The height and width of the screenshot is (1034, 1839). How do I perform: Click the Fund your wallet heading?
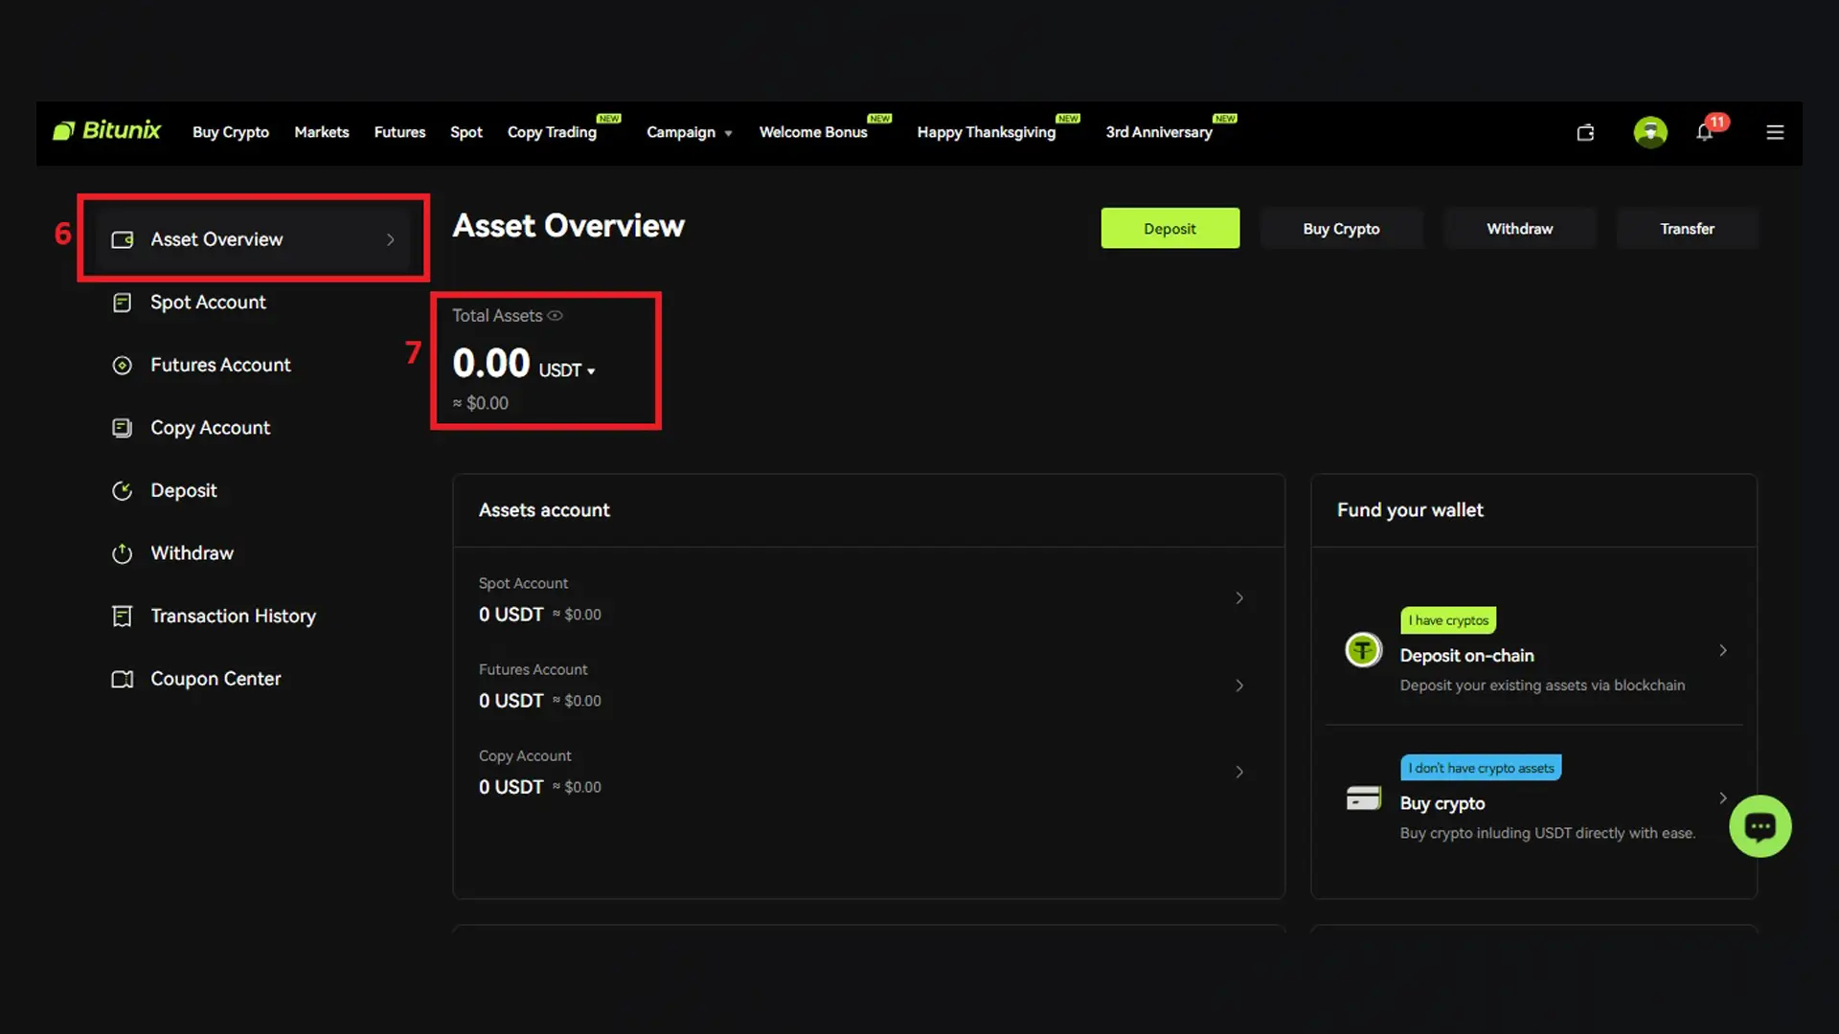point(1410,510)
